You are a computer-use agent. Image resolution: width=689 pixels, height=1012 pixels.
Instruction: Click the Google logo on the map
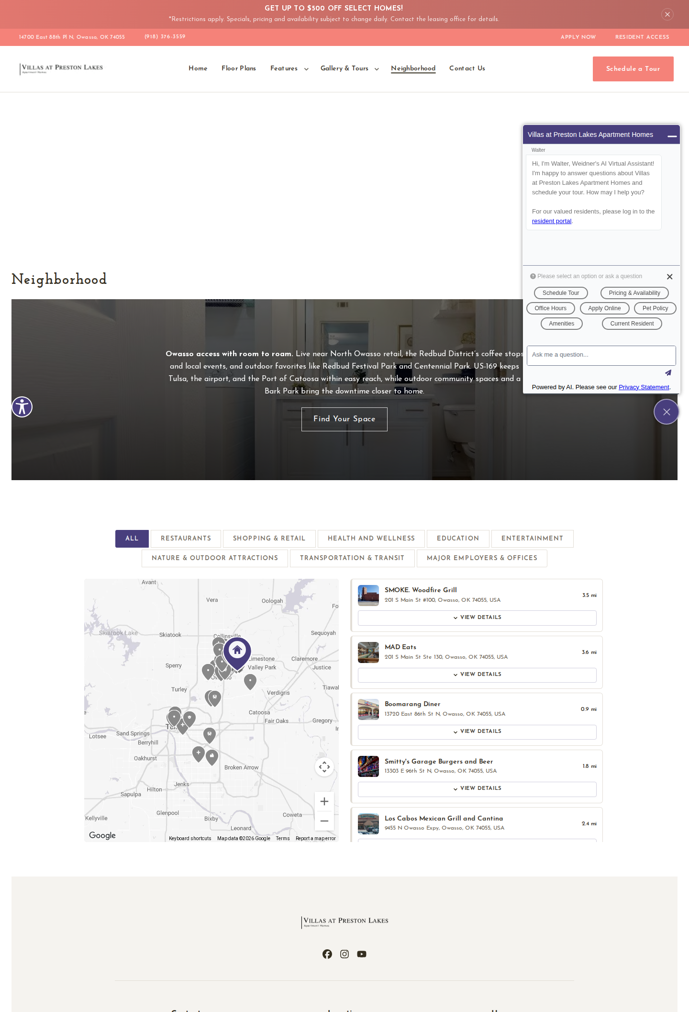102,835
